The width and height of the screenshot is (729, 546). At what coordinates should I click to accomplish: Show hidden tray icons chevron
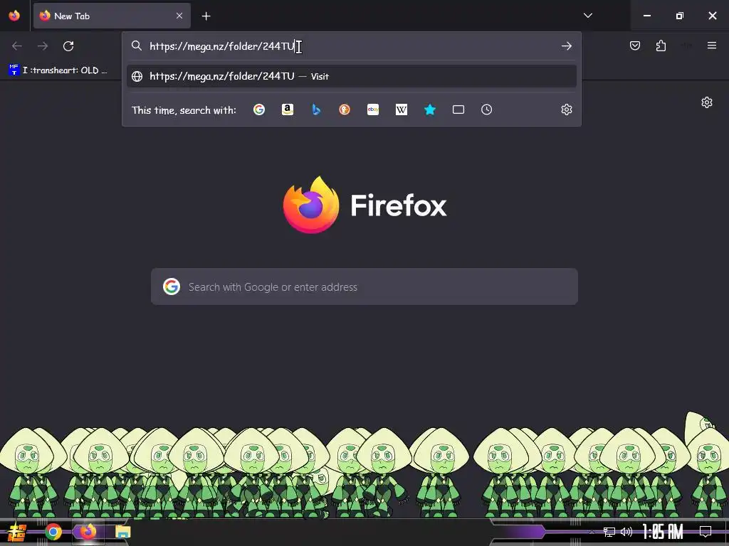592,532
